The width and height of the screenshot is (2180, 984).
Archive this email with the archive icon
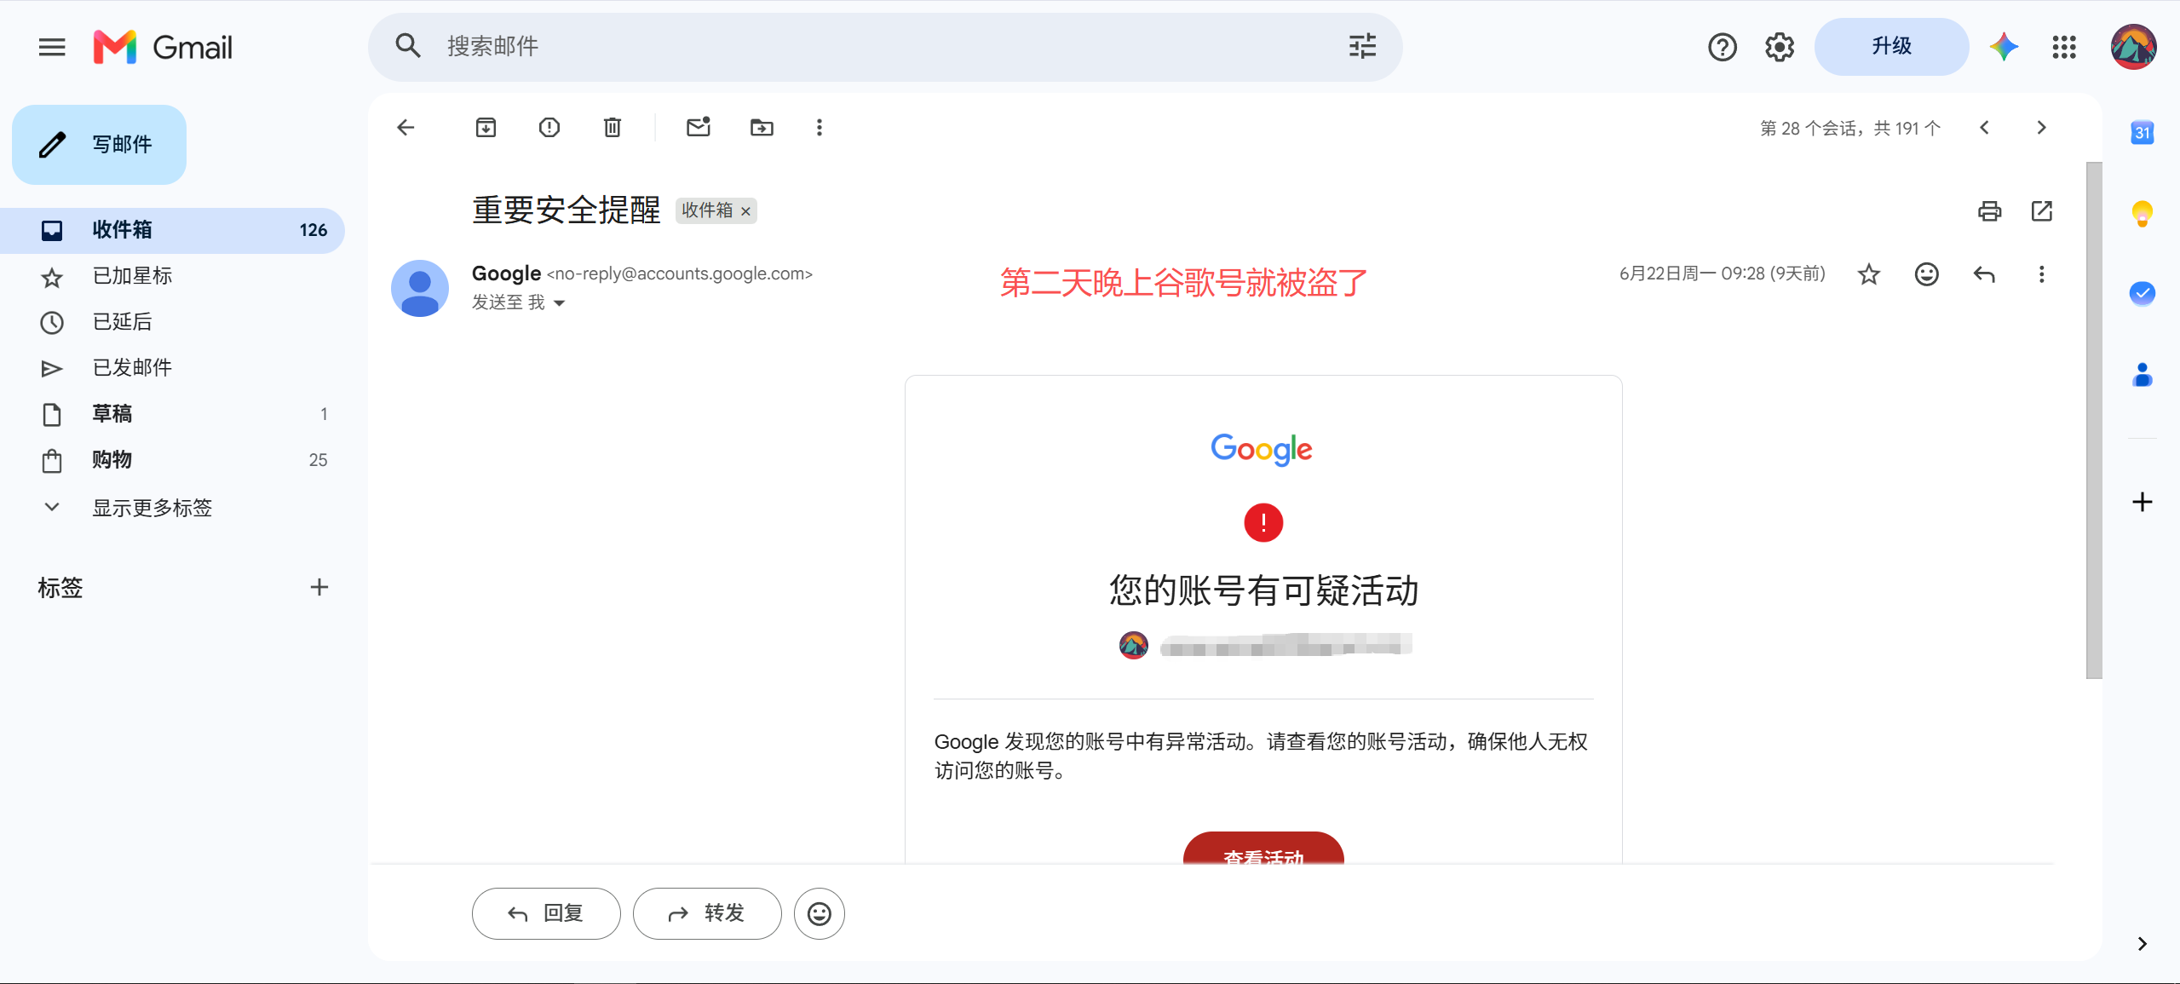(486, 128)
